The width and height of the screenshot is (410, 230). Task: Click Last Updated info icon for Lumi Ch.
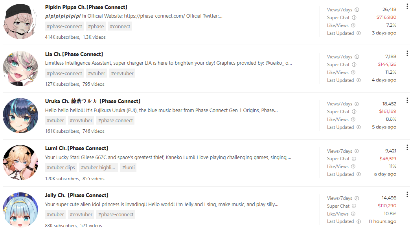pyautogui.click(x=359, y=174)
